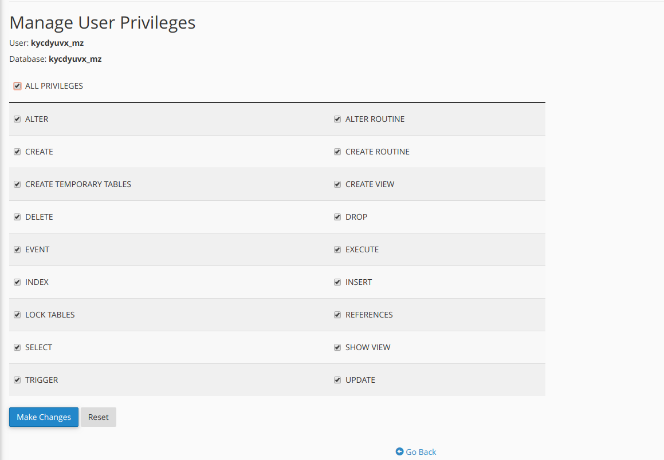
Task: Toggle LOCK TABLES privilege
Action: (x=17, y=315)
